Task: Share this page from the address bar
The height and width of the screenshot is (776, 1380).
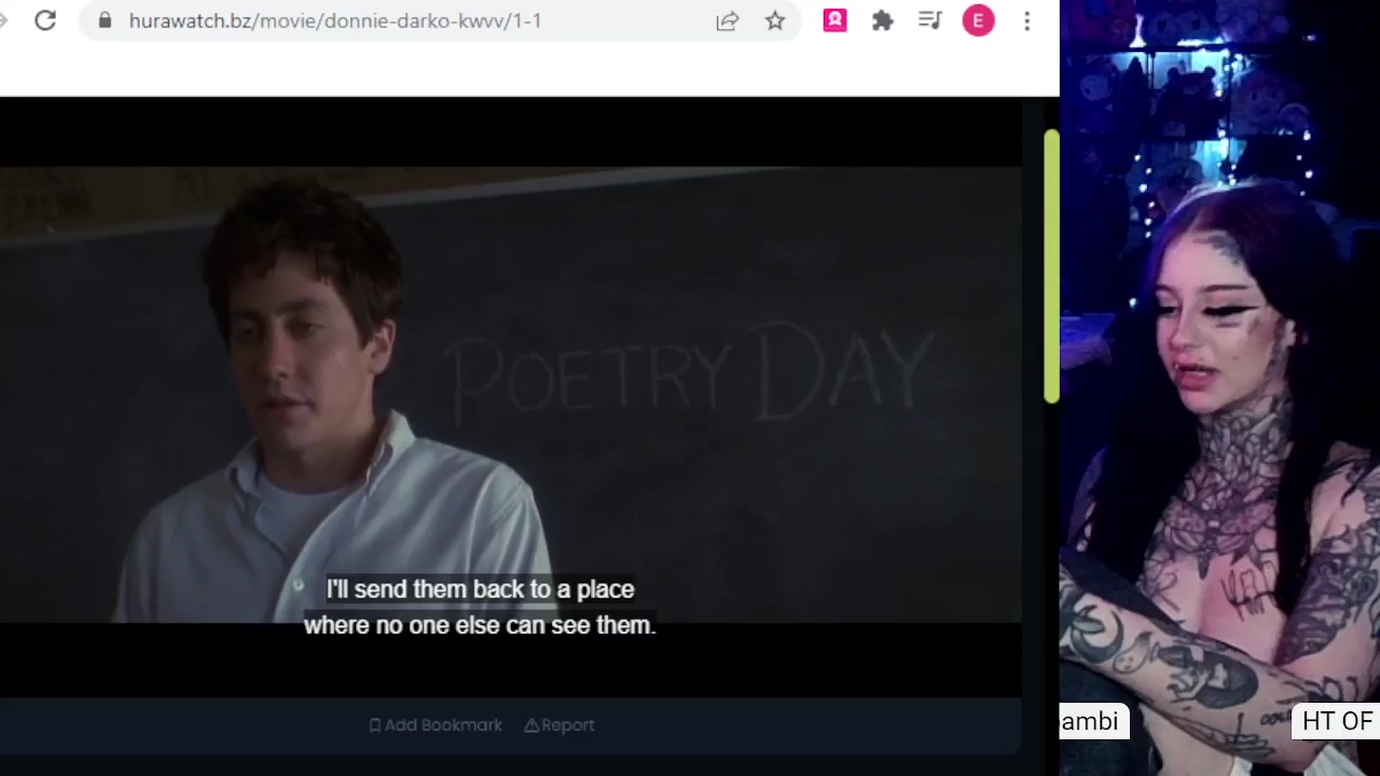Action: point(727,22)
